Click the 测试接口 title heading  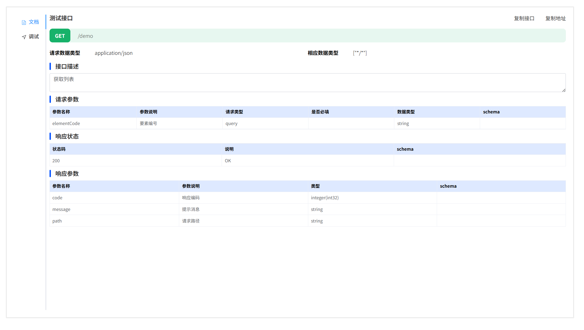(x=61, y=18)
